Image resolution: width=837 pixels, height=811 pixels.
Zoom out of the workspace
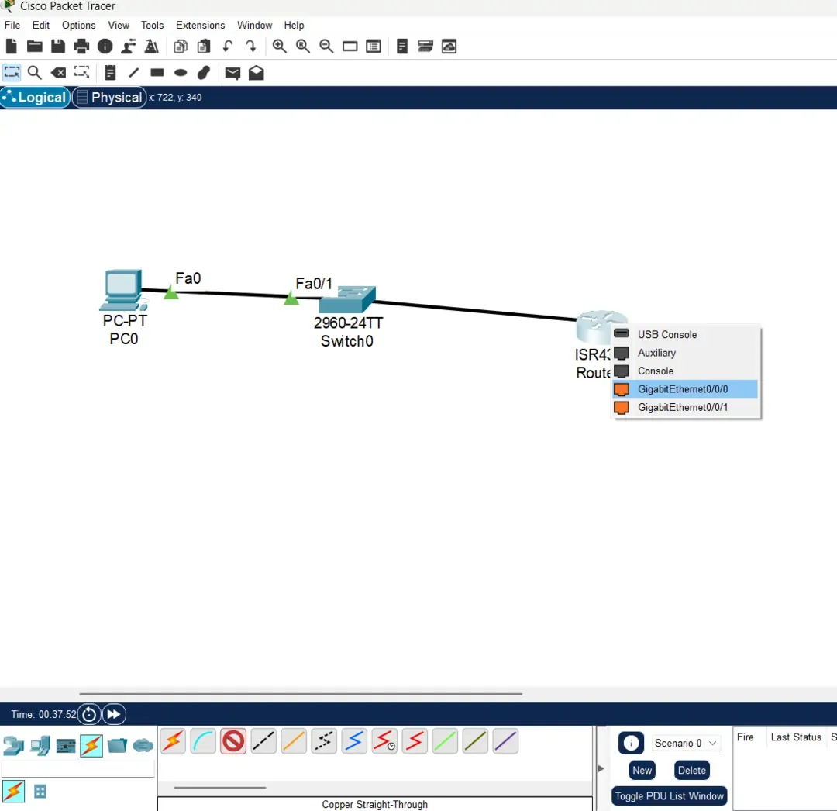click(326, 47)
